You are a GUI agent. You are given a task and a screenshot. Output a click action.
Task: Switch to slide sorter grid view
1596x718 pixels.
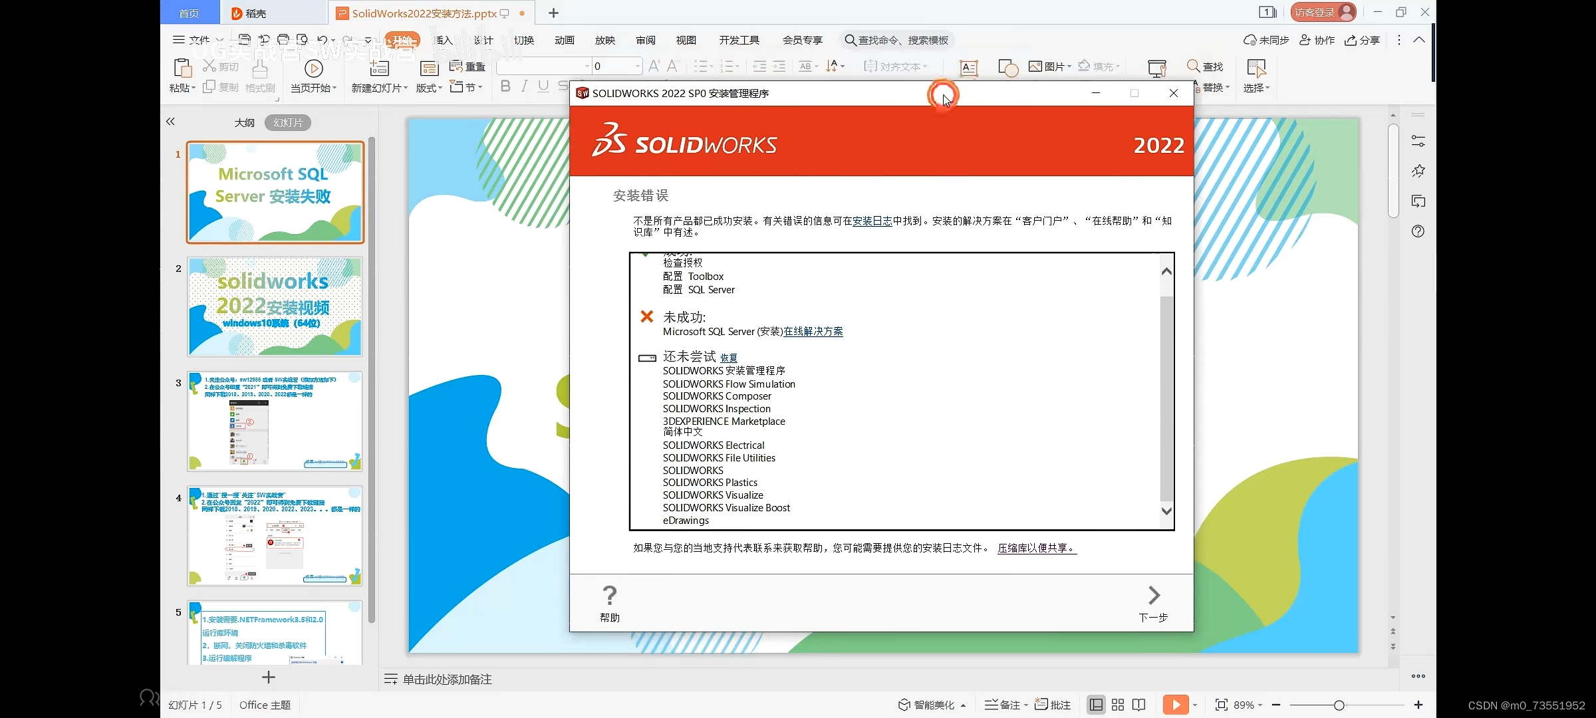[1118, 705]
